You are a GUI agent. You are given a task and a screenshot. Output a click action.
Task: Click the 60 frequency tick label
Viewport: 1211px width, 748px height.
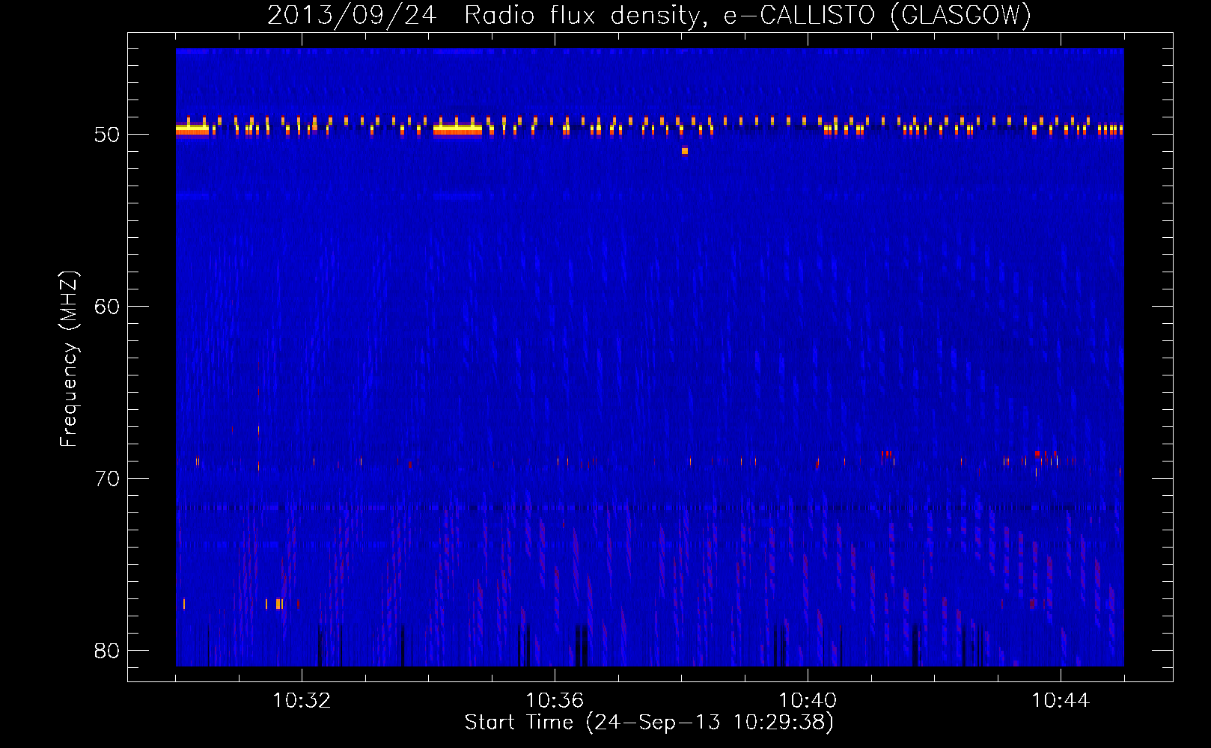[107, 307]
